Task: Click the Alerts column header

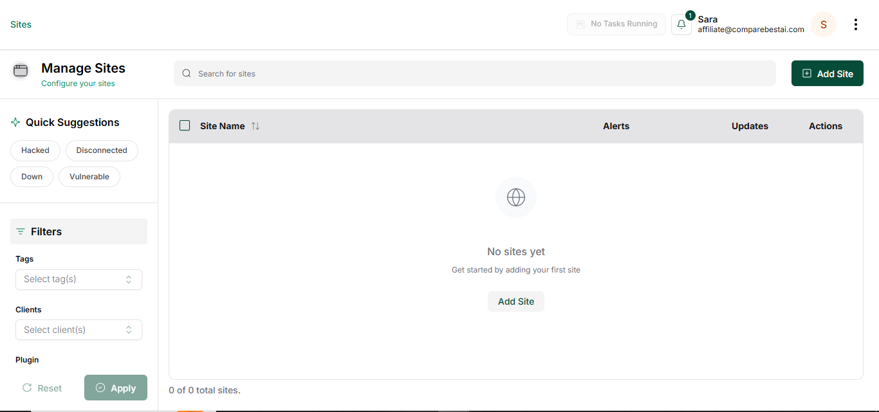Action: click(x=616, y=126)
